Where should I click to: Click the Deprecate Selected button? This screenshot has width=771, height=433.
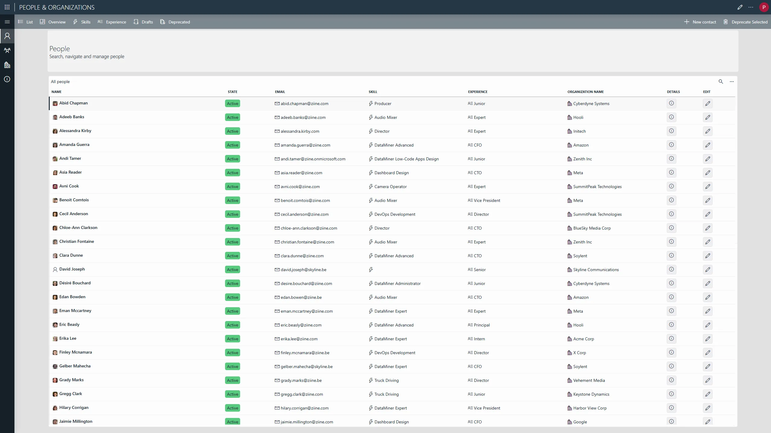point(745,22)
